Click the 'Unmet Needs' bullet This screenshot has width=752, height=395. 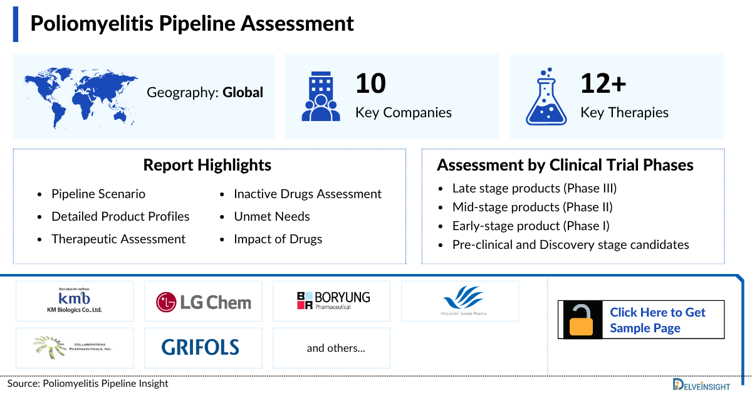point(272,216)
